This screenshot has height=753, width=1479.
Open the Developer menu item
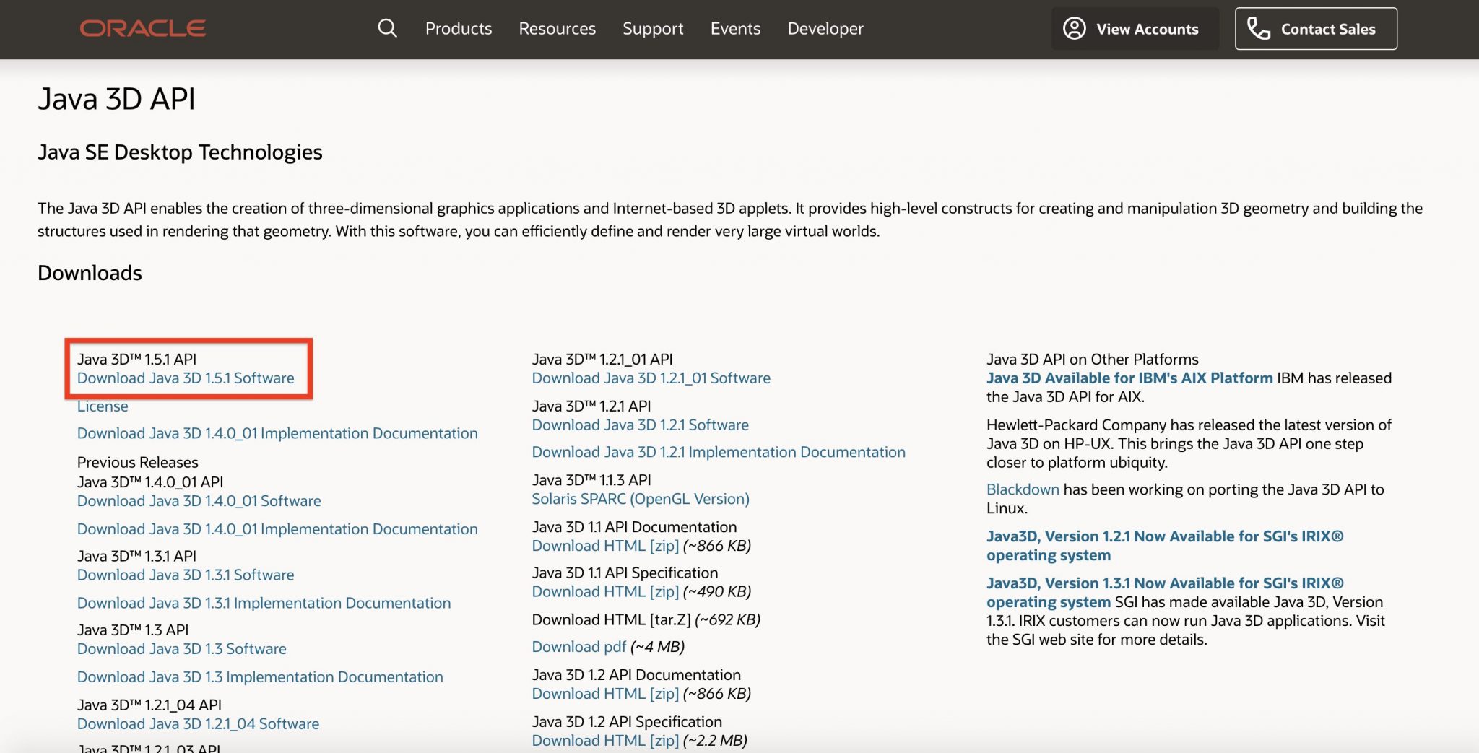pyautogui.click(x=825, y=29)
